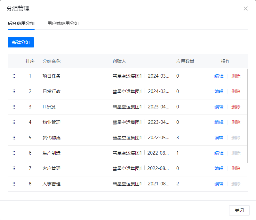Edit the IT研发 group
Viewport: 256px width, 220px height.
pos(219,107)
